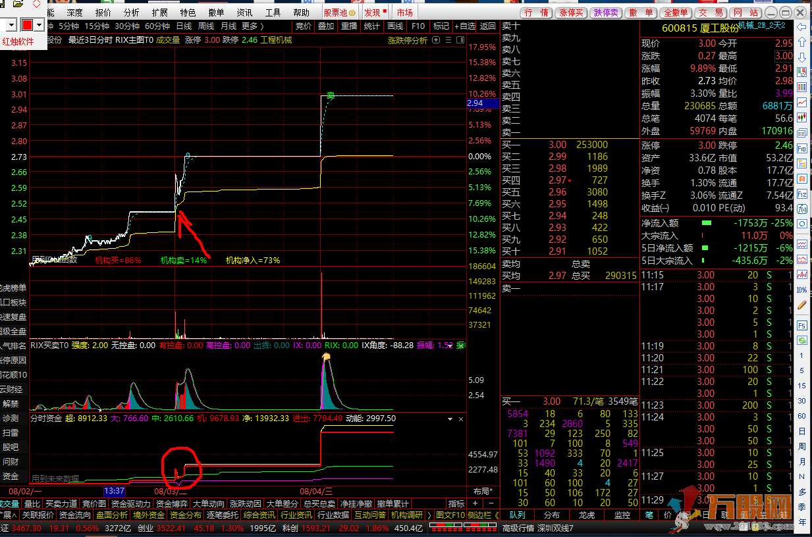812x537 pixels.
Task: Open dropdown arrow in 分时资金 indicator header
Action: (450, 419)
